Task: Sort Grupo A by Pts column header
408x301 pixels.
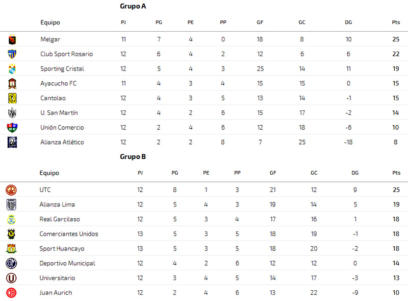Action: pyautogui.click(x=396, y=22)
